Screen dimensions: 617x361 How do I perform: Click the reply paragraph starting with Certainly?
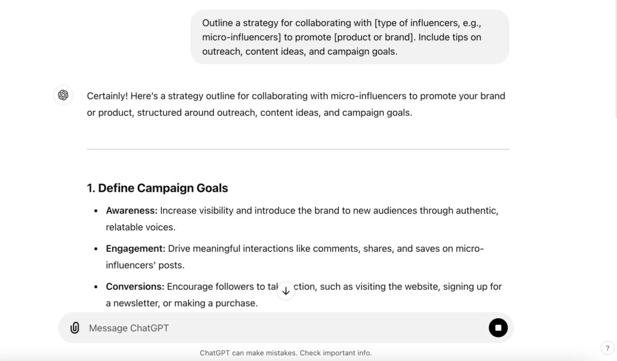click(x=296, y=104)
